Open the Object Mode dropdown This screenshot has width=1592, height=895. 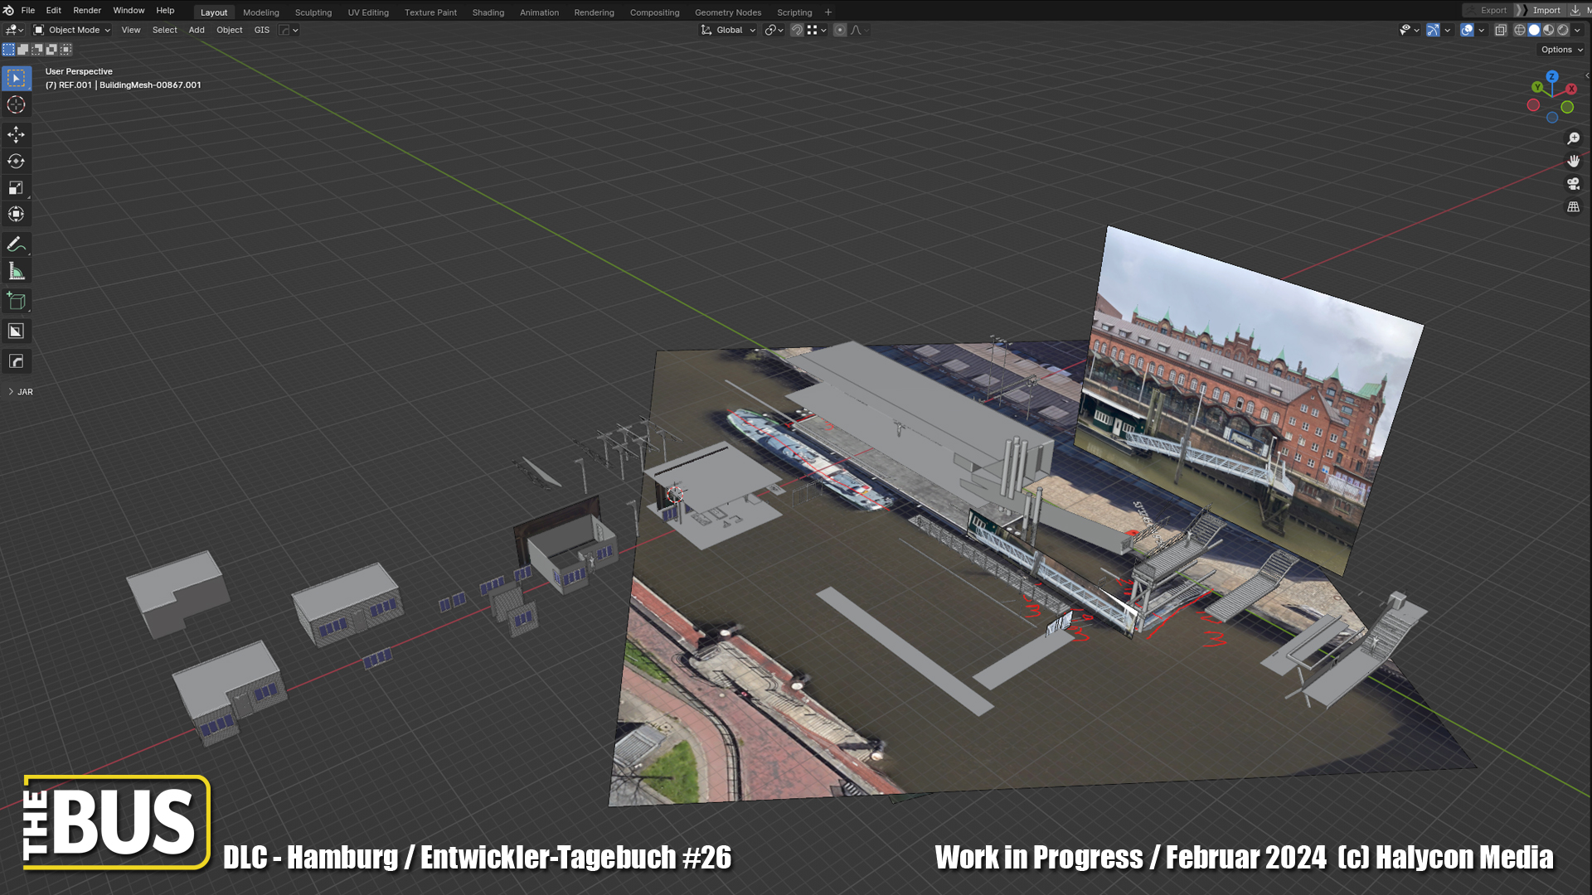(72, 30)
